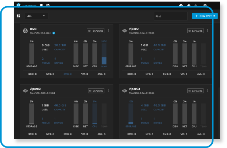Open the update badge next to TrueNAS-12.0-U2.1

pyautogui.click(x=54, y=33)
